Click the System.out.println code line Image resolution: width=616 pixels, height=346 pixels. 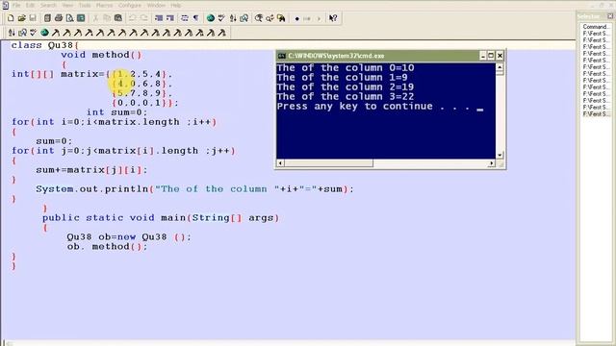click(194, 189)
